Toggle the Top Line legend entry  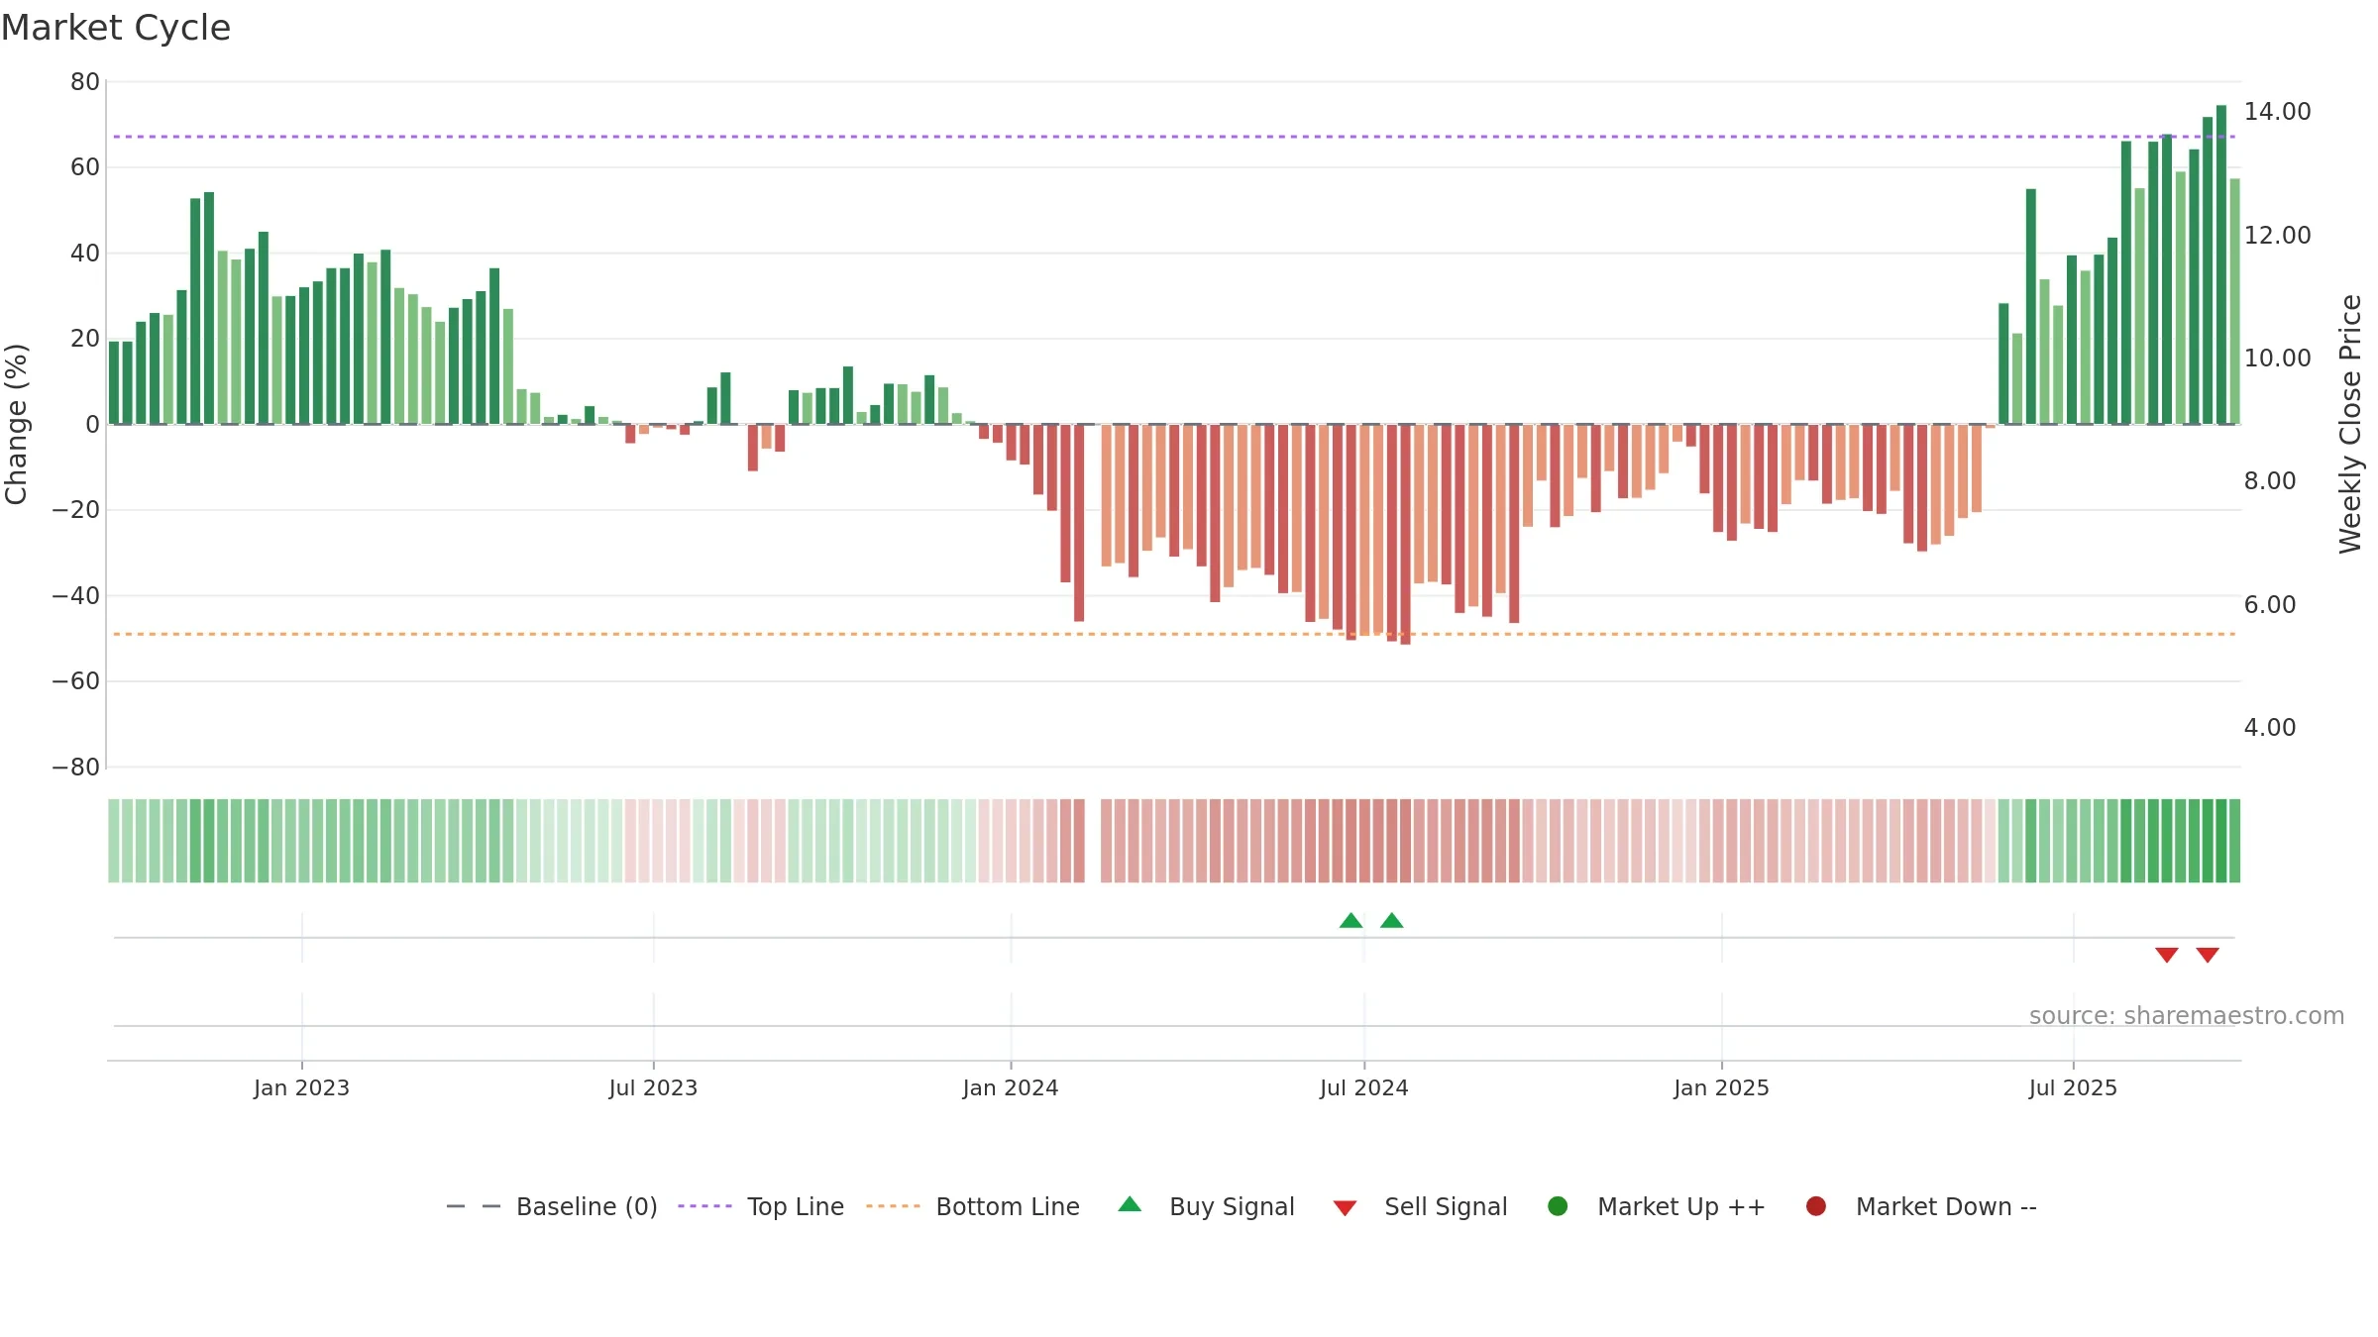(x=761, y=1206)
